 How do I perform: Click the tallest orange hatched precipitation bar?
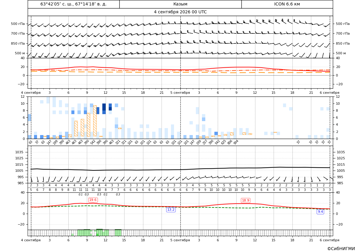95,121
